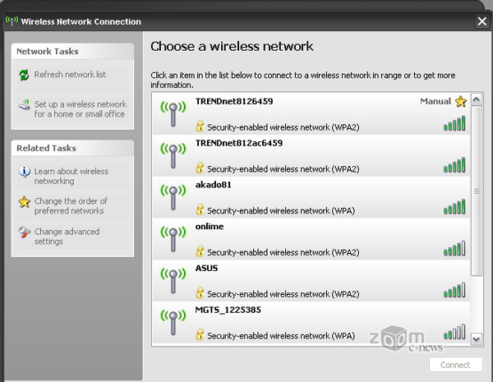
Task: Click the wireless network setup icon
Action: coord(24,104)
